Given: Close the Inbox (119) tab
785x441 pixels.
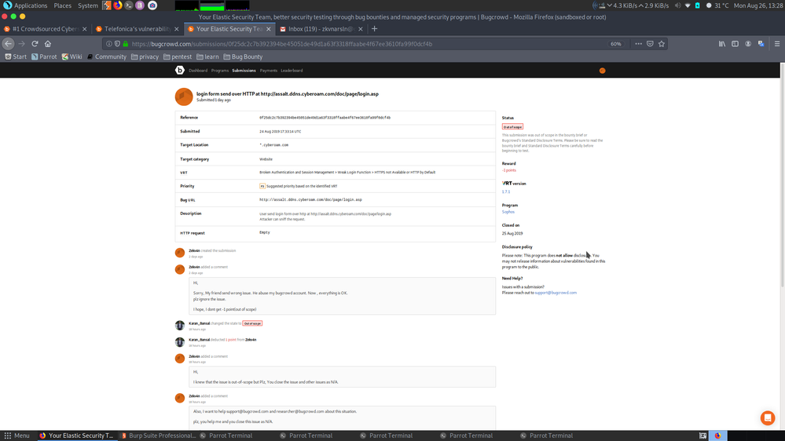Looking at the screenshot, I should tap(361, 29).
